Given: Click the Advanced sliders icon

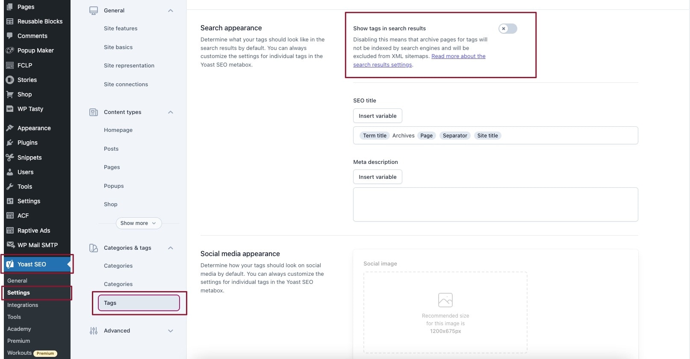Looking at the screenshot, I should tap(94, 331).
